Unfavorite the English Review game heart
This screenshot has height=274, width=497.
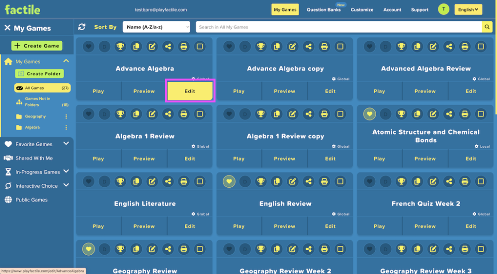tap(229, 181)
